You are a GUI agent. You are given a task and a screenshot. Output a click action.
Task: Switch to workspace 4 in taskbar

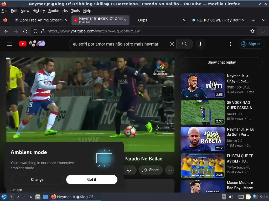pyautogui.click(x=30, y=197)
